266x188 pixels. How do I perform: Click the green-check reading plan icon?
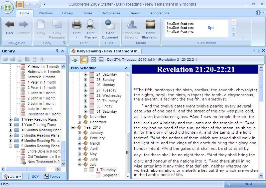(74, 60)
